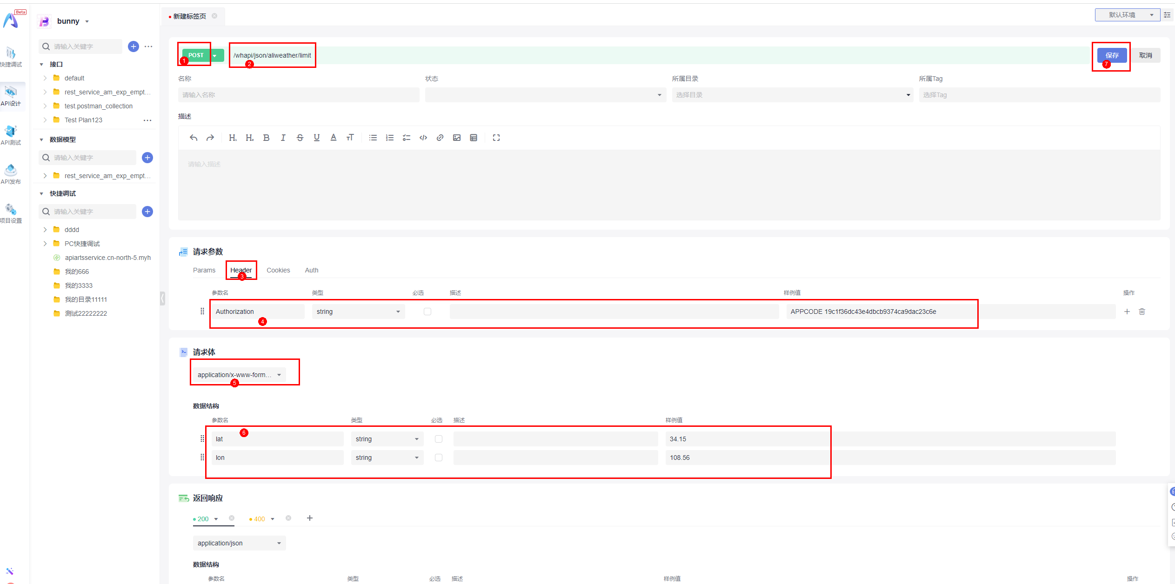
Task: Switch to the Cookies tab
Action: (x=278, y=270)
